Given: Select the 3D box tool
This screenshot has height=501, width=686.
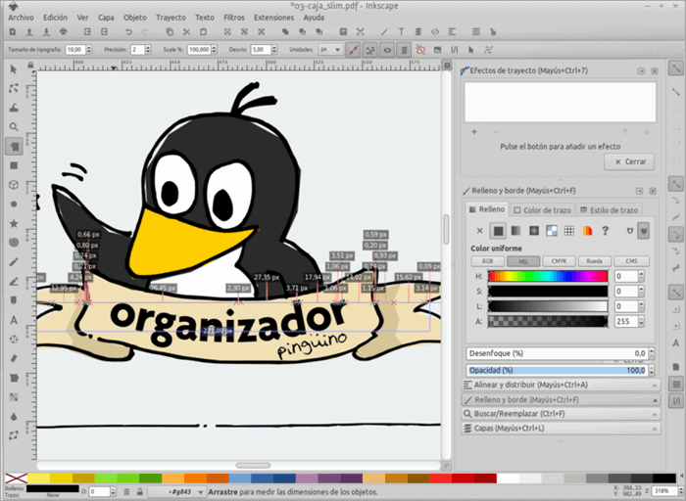Looking at the screenshot, I should pyautogui.click(x=14, y=185).
